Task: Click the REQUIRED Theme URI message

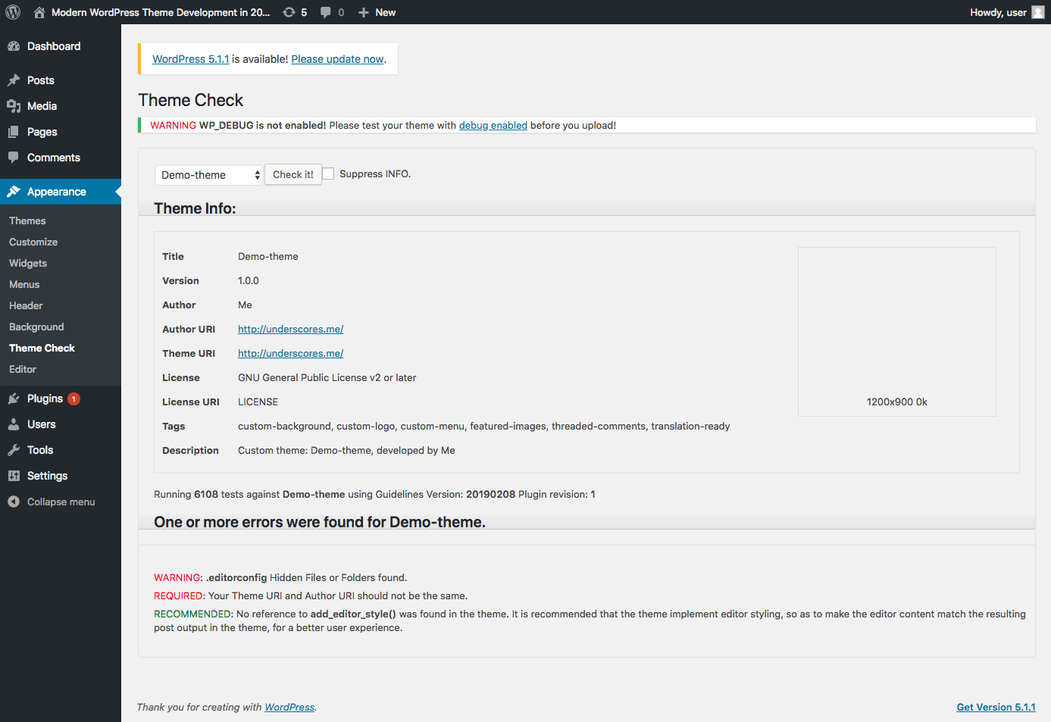Action: click(x=311, y=595)
